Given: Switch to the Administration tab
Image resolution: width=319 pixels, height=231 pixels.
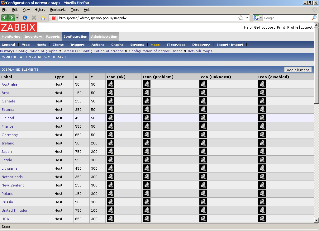Looking at the screenshot, I should click(x=104, y=37).
